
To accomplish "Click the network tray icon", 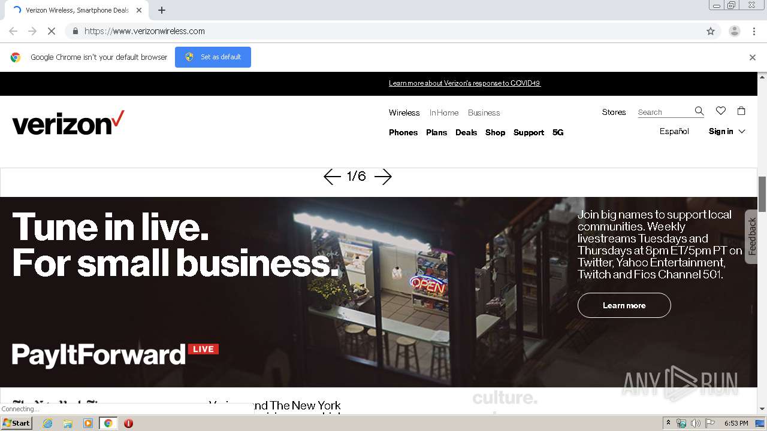I will click(x=681, y=423).
